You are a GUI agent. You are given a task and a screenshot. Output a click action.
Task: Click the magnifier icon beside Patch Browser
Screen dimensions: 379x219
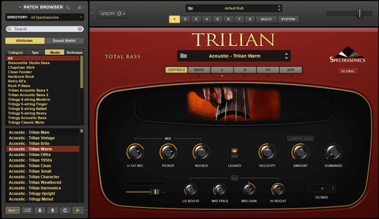[68, 7]
